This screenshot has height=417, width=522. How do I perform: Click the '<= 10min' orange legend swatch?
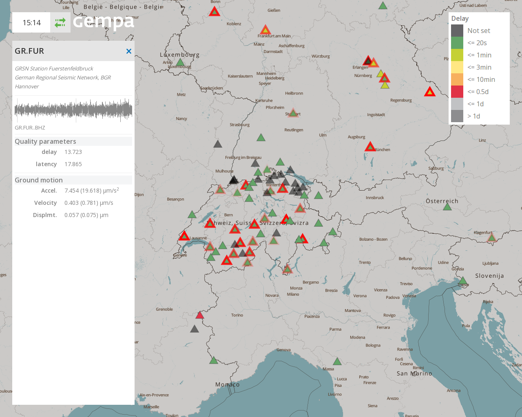click(x=457, y=79)
